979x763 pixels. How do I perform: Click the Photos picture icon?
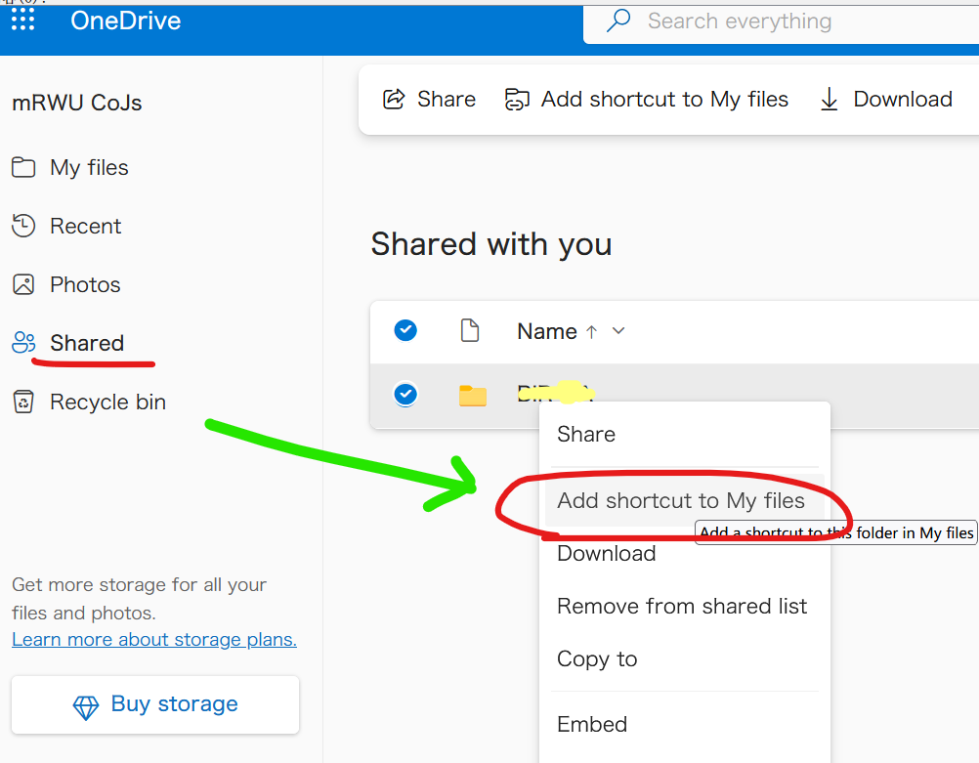(x=23, y=284)
